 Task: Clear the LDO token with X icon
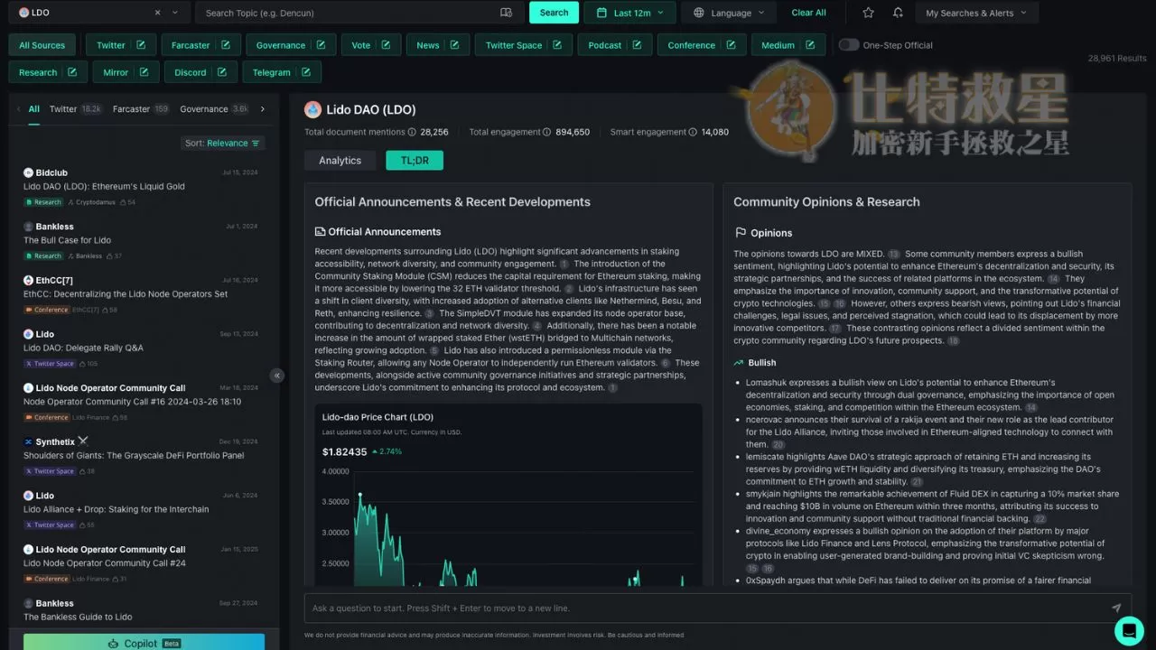coord(157,13)
